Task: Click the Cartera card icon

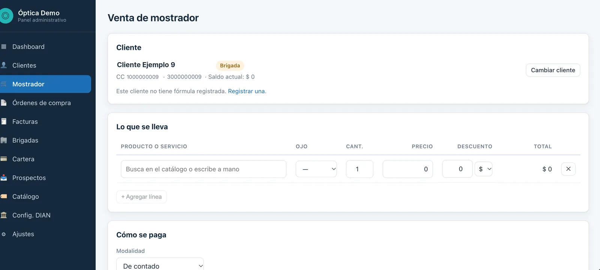Action: coord(4,159)
